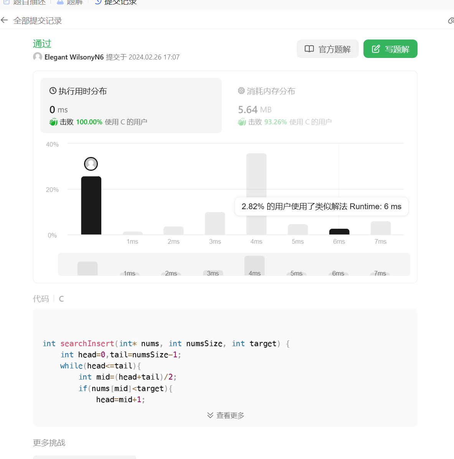Open the 题目描述 tab
454x459 pixels.
point(25,2)
